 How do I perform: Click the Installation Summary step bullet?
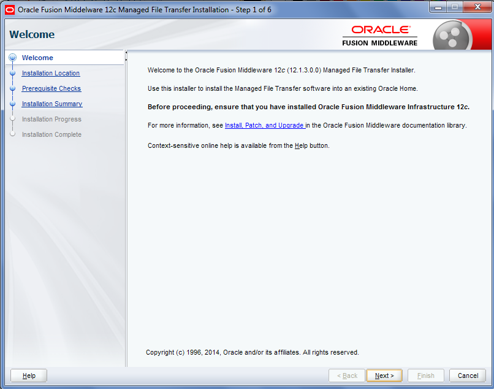(13, 104)
